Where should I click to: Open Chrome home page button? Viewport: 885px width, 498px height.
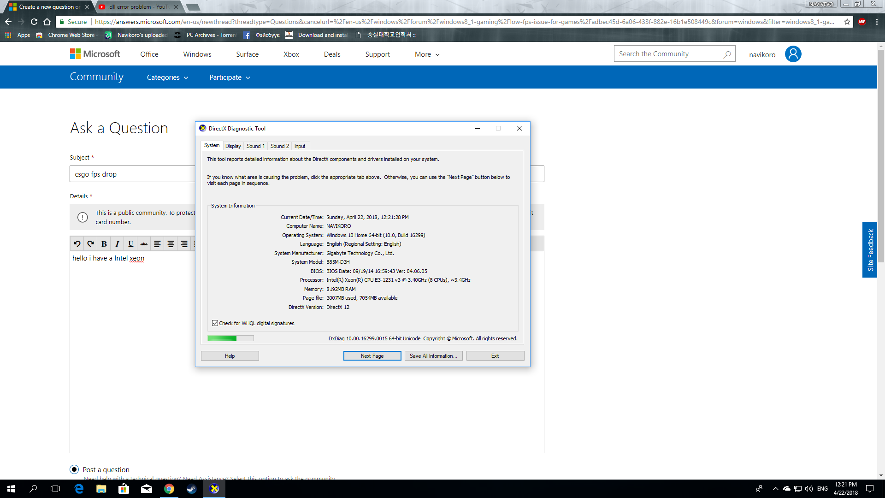[x=47, y=22]
